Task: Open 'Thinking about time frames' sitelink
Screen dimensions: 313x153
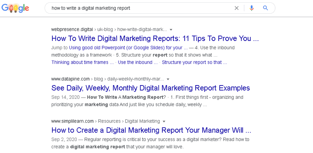Action: coord(83,62)
